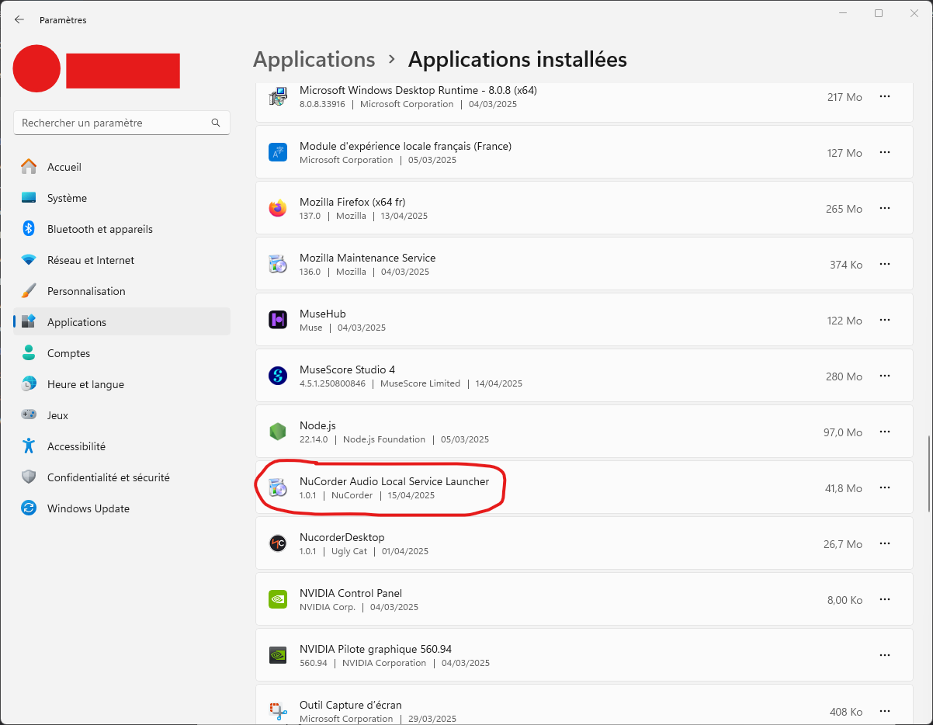Viewport: 933px width, 725px height.
Task: Click the MuseScore Studio 4 icon
Action: 278,376
